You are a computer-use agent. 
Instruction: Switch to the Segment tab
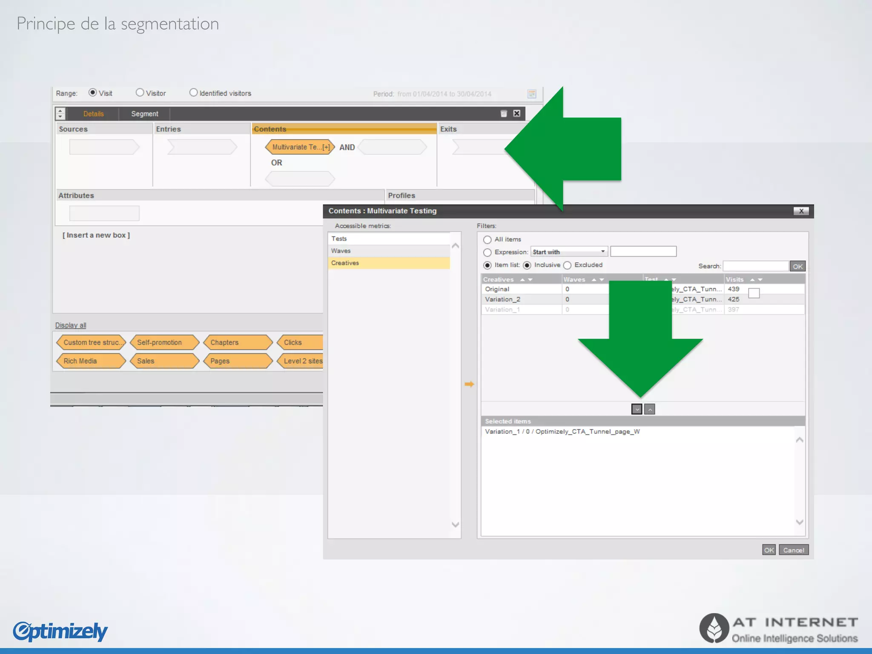[x=144, y=114]
